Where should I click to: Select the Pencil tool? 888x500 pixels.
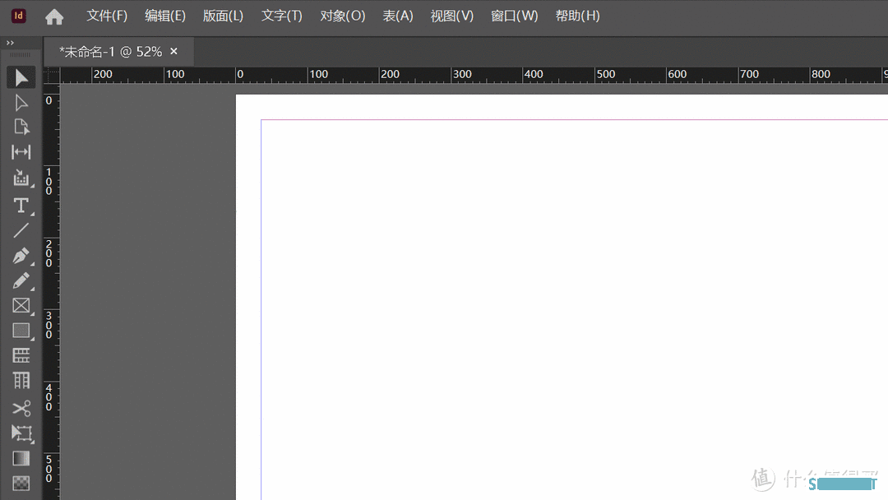coord(21,281)
